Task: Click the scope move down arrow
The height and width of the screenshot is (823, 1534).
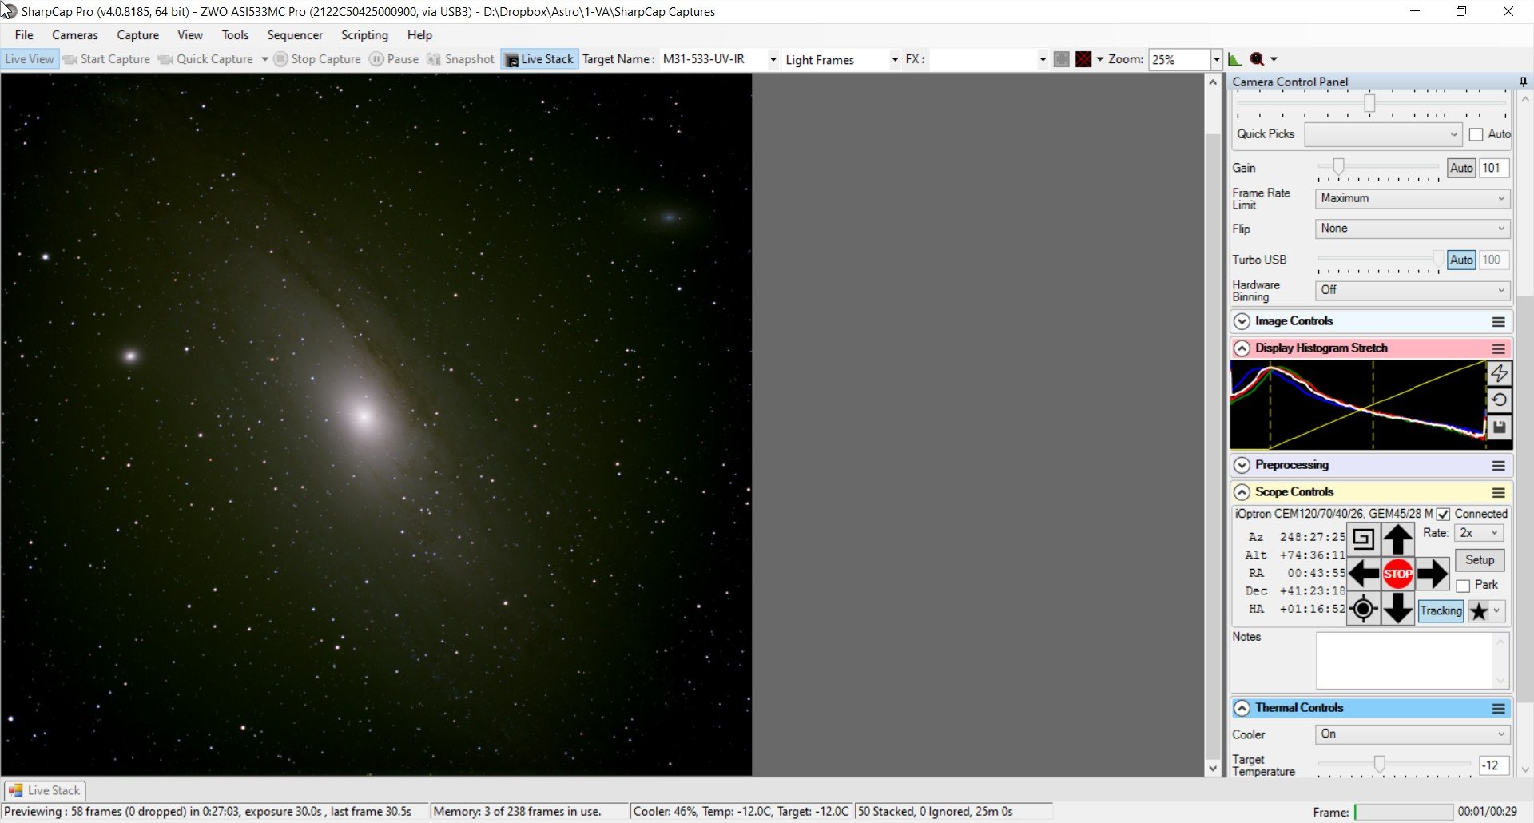Action: tap(1397, 609)
